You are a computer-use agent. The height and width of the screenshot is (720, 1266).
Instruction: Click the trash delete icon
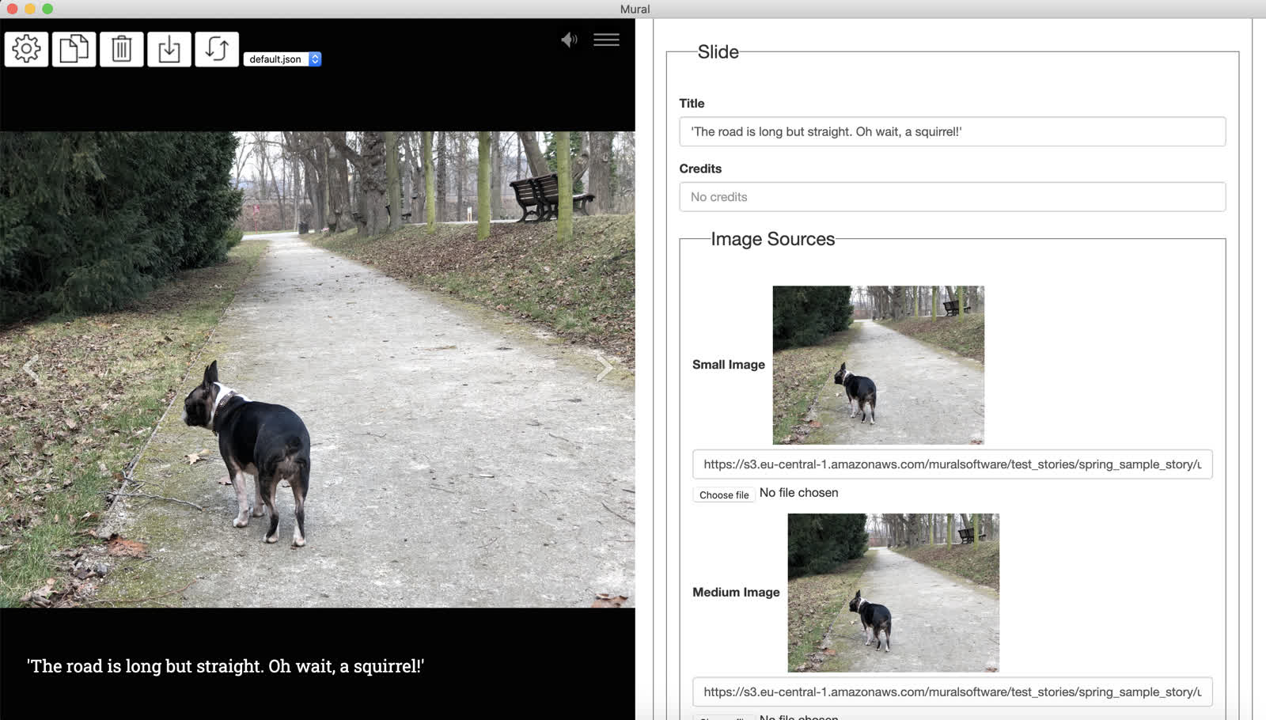point(121,49)
